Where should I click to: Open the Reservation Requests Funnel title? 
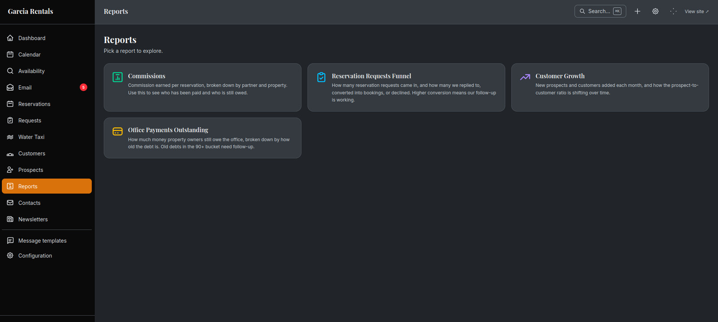click(371, 76)
